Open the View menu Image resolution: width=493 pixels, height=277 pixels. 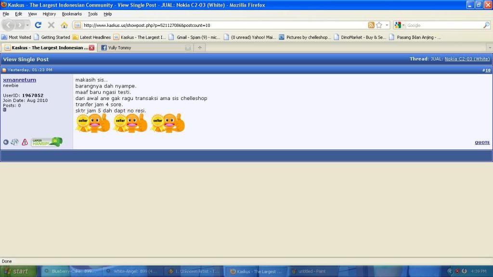(32, 14)
